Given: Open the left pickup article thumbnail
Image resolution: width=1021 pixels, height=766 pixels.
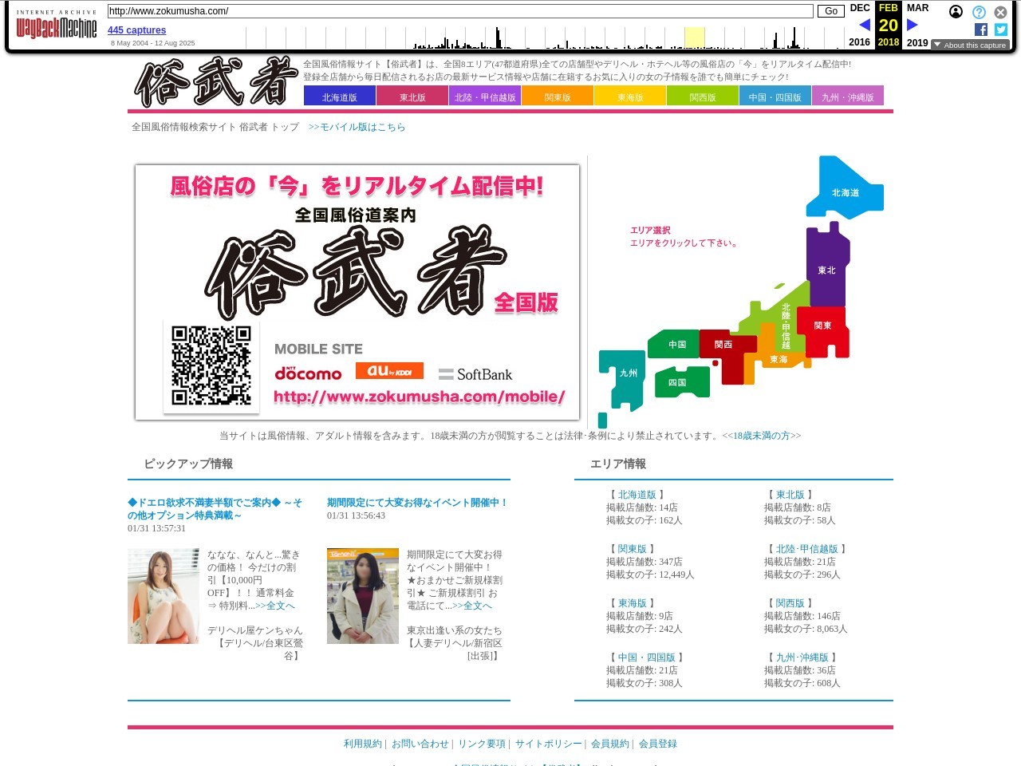Looking at the screenshot, I should click(x=164, y=596).
